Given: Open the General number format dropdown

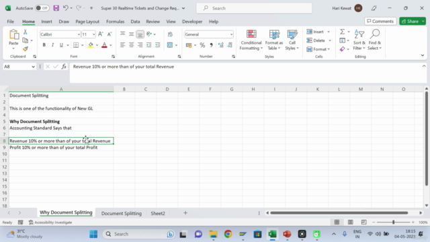Looking at the screenshot, I should pos(231,34).
